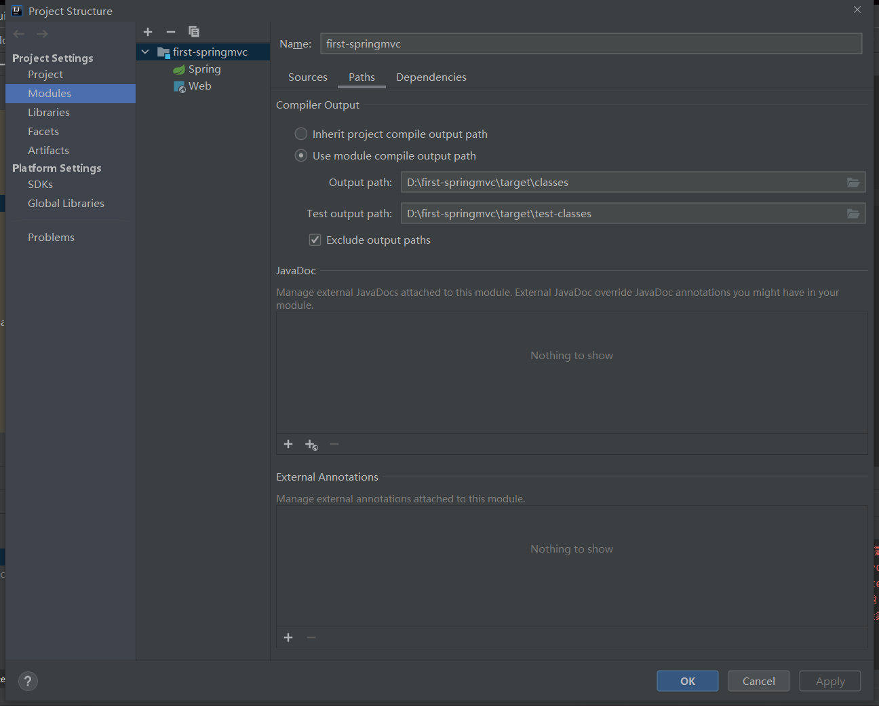This screenshot has height=706, width=879.
Task: Switch to the Sources tab
Action: point(308,77)
